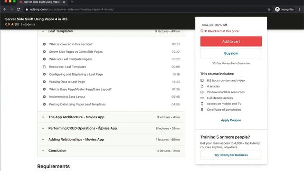
Task: Click lecture 'Server Side Pages vs Client Side Pages'
Action: [76, 52]
